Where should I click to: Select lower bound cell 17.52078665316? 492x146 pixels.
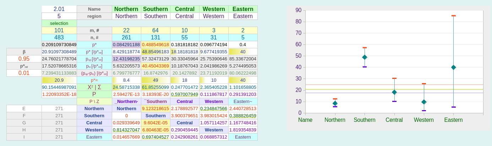(x=59, y=66)
